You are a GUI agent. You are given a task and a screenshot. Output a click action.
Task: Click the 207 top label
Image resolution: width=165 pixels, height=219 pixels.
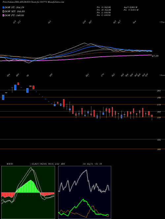(x=90, y=22)
